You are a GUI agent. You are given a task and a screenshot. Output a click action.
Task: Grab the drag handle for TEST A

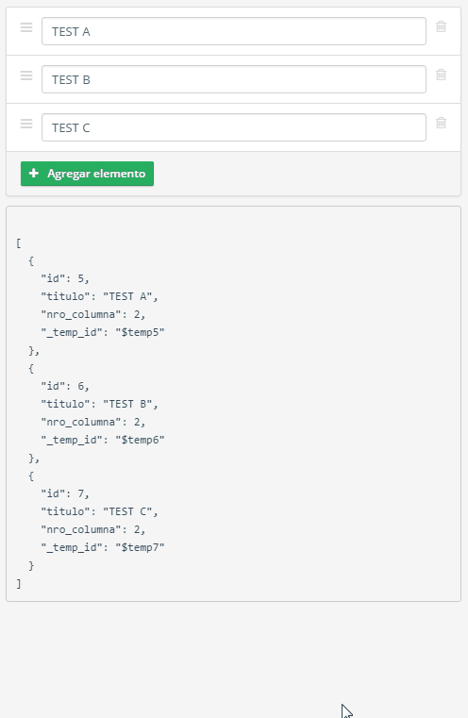(26, 27)
